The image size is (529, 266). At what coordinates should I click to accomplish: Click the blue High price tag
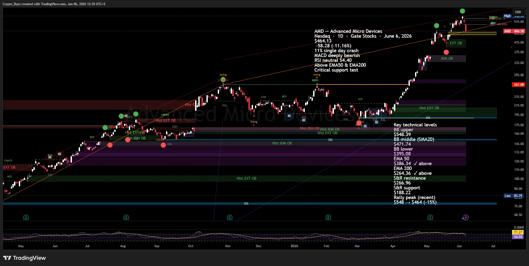tap(507, 16)
